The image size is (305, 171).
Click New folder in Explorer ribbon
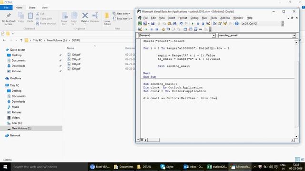coord(107,19)
